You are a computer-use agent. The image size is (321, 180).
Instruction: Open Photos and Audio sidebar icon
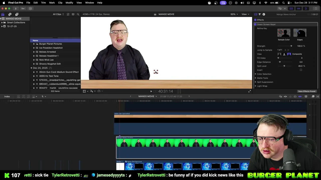pos(10,14)
